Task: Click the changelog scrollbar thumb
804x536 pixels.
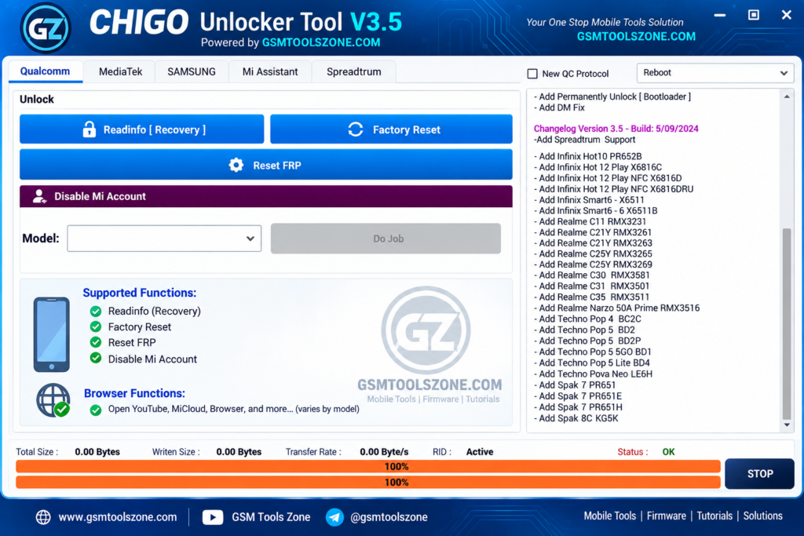Action: tap(787, 324)
